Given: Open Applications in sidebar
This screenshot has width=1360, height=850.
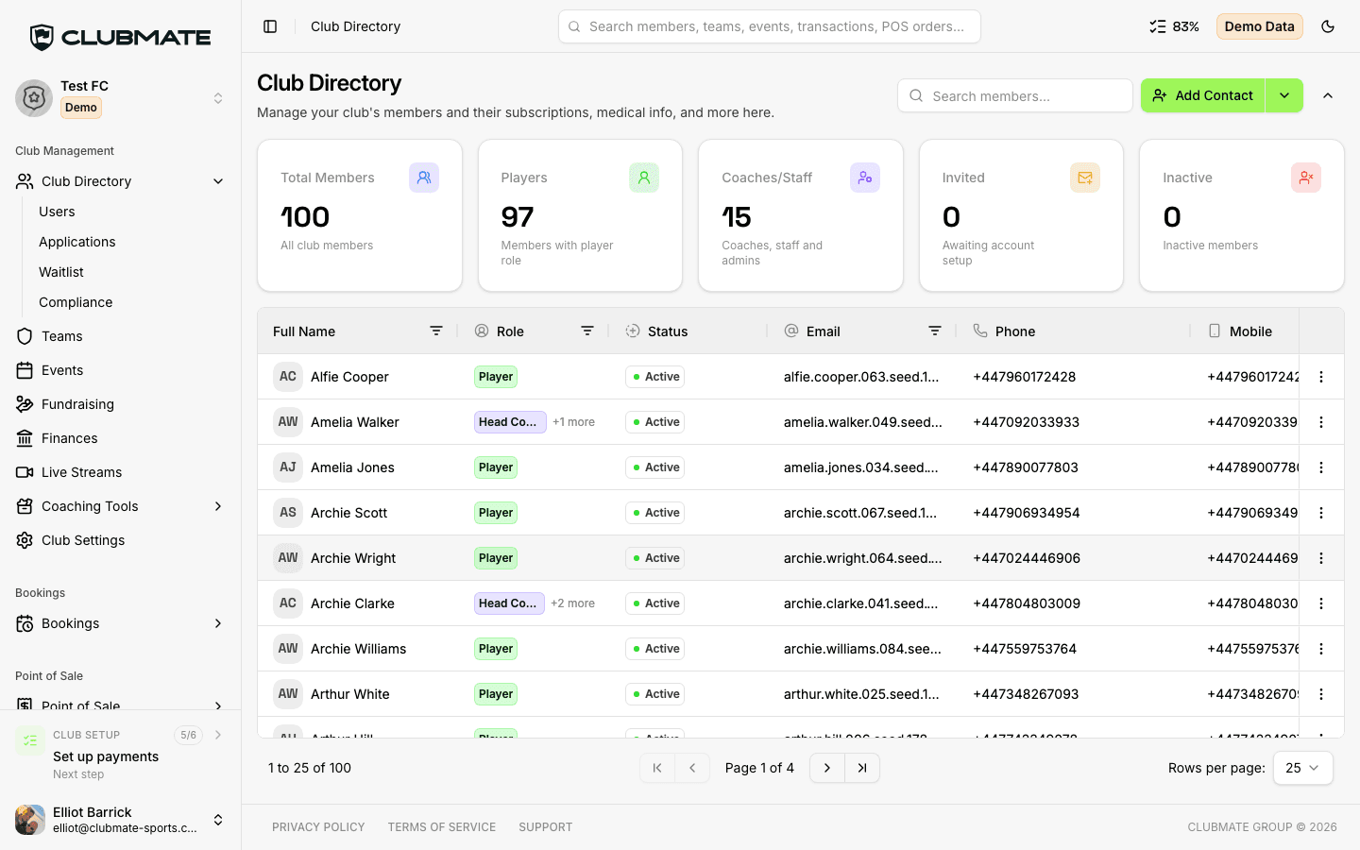Looking at the screenshot, I should point(77,242).
